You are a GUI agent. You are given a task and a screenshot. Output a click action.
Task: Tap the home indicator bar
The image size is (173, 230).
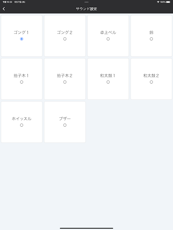[x=86, y=228]
